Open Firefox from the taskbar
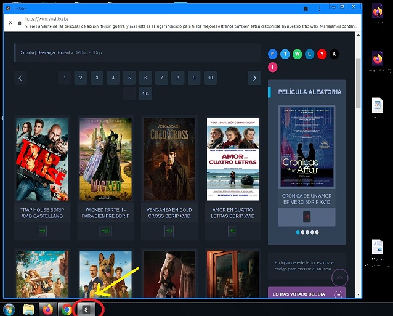 click(x=48, y=309)
